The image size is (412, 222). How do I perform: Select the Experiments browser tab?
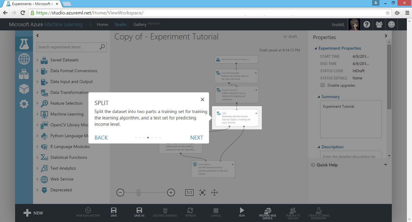pos(32,4)
